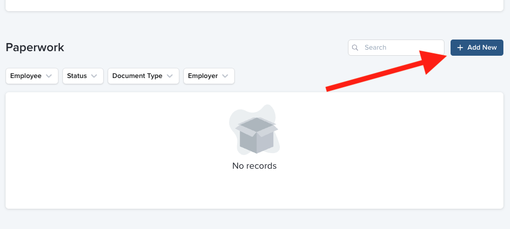Select the Add New text label
This screenshot has width=510, height=229.
482,48
